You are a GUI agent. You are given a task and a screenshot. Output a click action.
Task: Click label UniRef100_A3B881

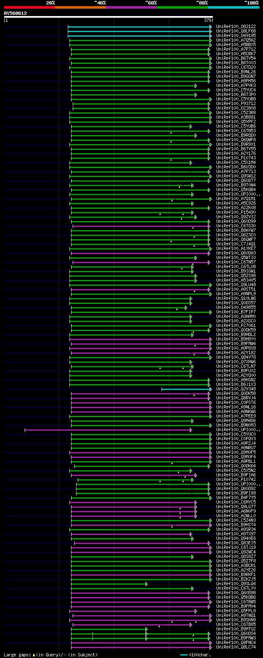point(236,117)
